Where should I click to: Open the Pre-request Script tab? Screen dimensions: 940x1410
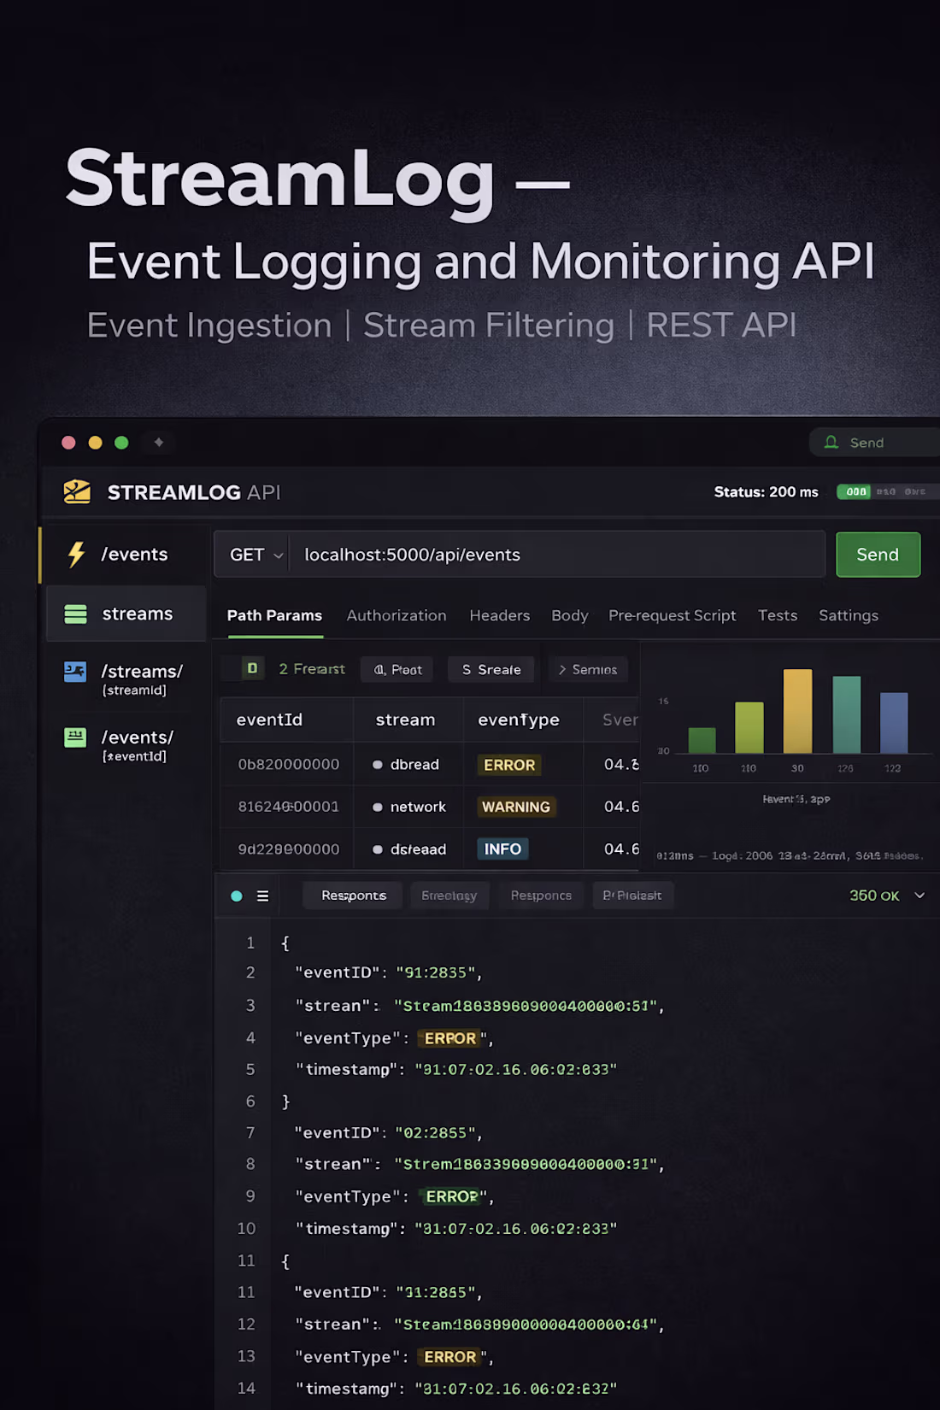click(x=672, y=615)
